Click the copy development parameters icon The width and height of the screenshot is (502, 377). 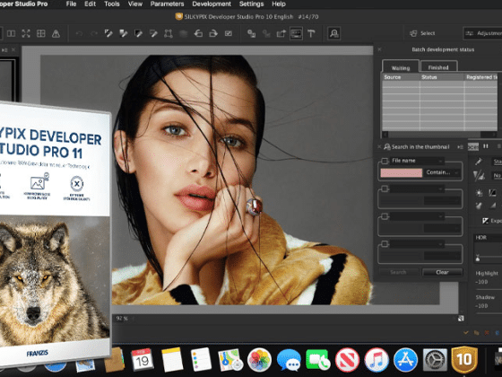[251, 33]
